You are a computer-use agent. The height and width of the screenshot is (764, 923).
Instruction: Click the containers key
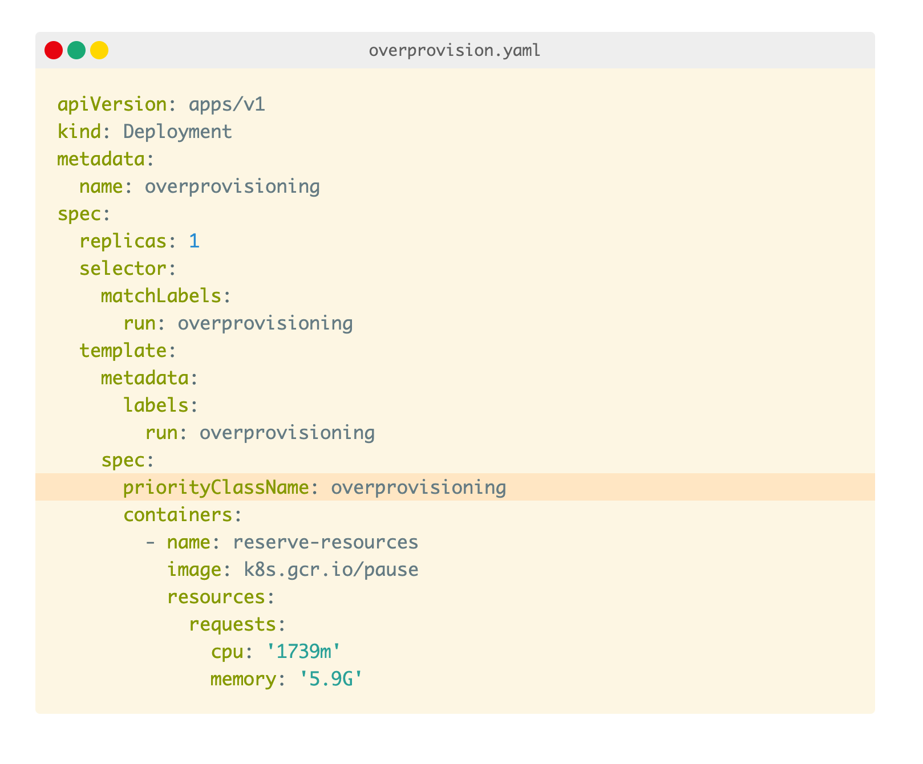pyautogui.click(x=177, y=515)
